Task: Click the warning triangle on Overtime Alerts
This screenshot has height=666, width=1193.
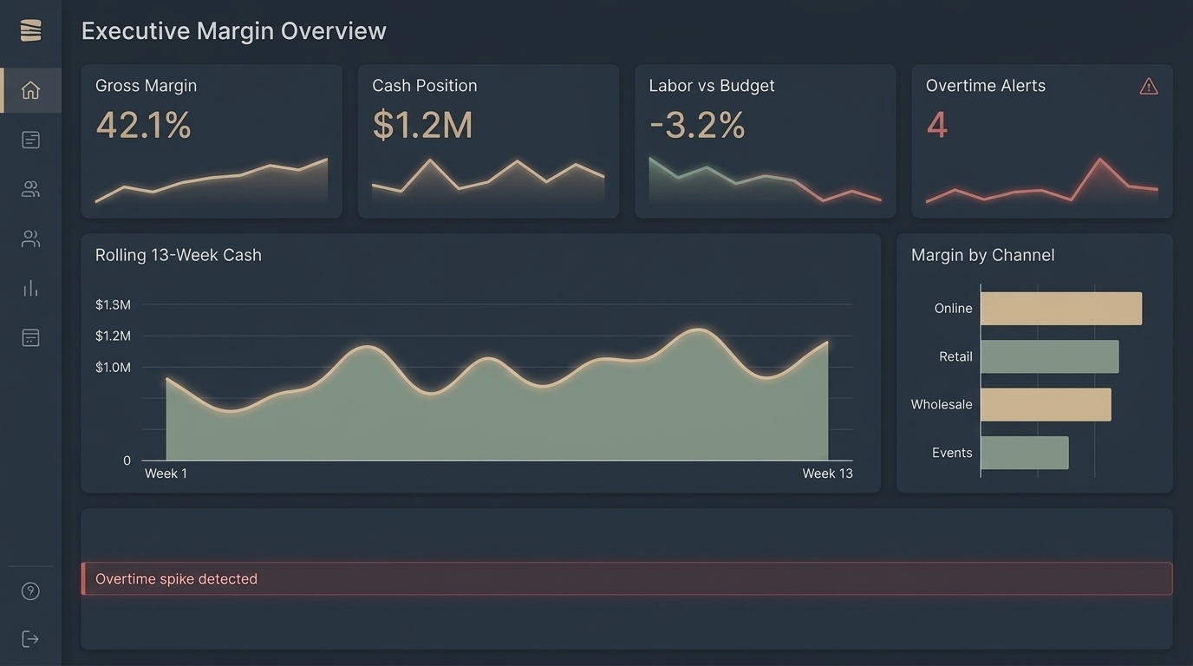Action: pos(1149,86)
